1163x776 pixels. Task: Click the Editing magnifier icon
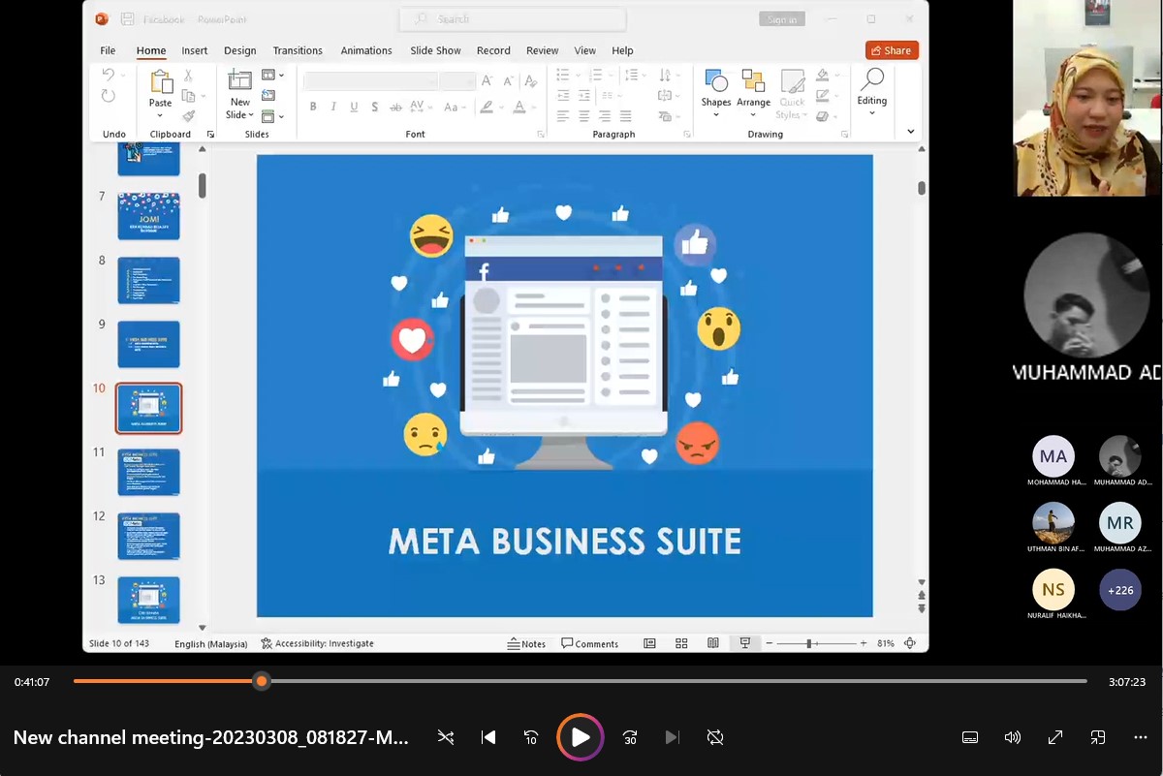tap(872, 80)
